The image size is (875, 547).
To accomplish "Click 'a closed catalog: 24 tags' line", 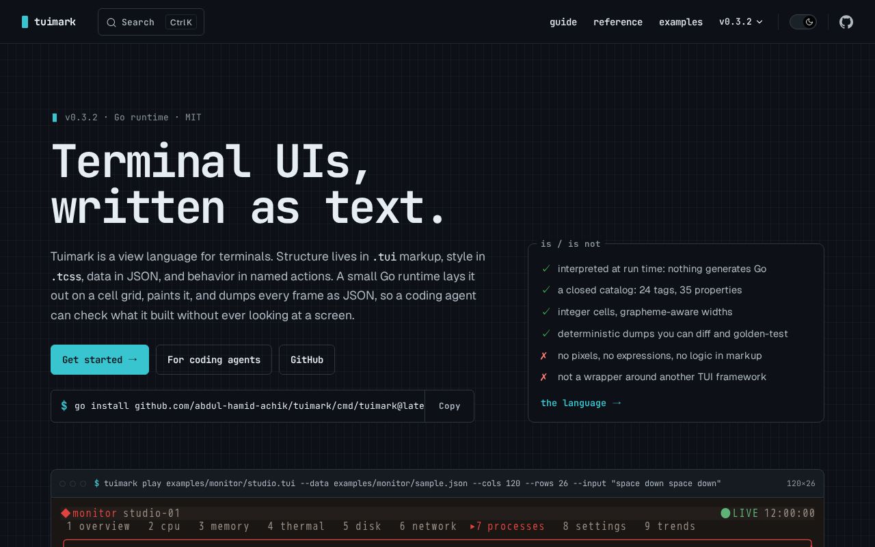I will coord(649,290).
